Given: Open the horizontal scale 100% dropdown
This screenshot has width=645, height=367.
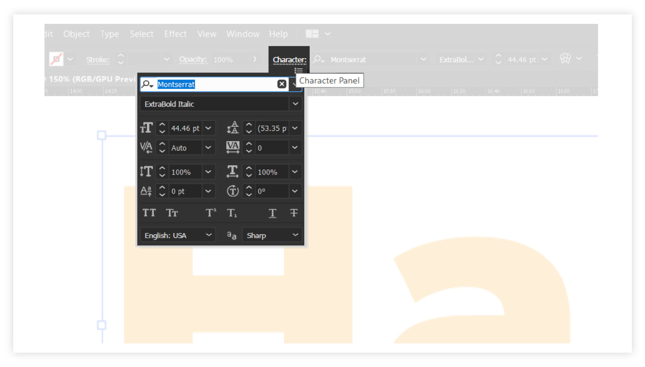Looking at the screenshot, I should tap(295, 172).
